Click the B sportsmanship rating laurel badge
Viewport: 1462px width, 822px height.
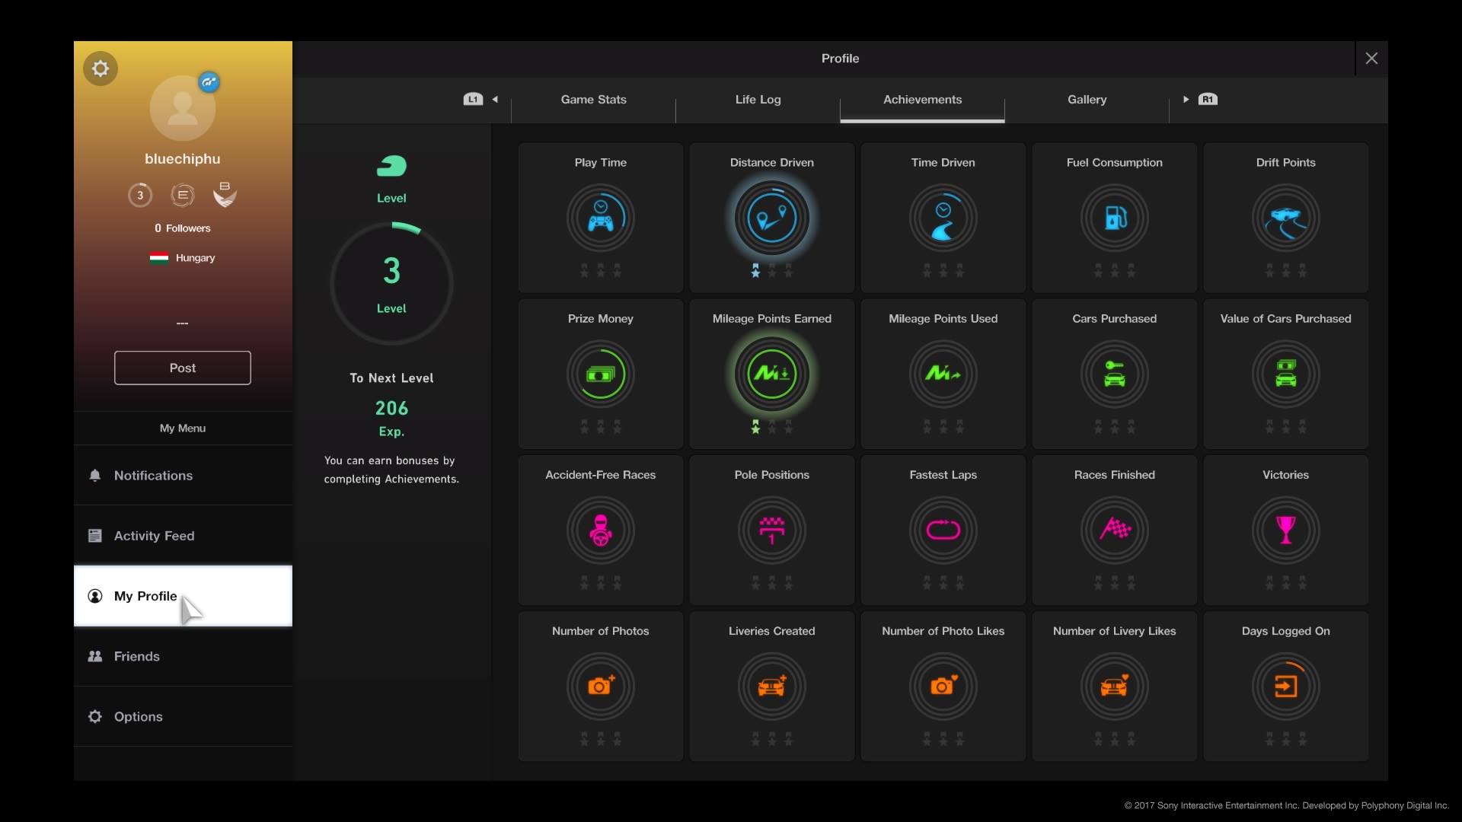pyautogui.click(x=225, y=195)
